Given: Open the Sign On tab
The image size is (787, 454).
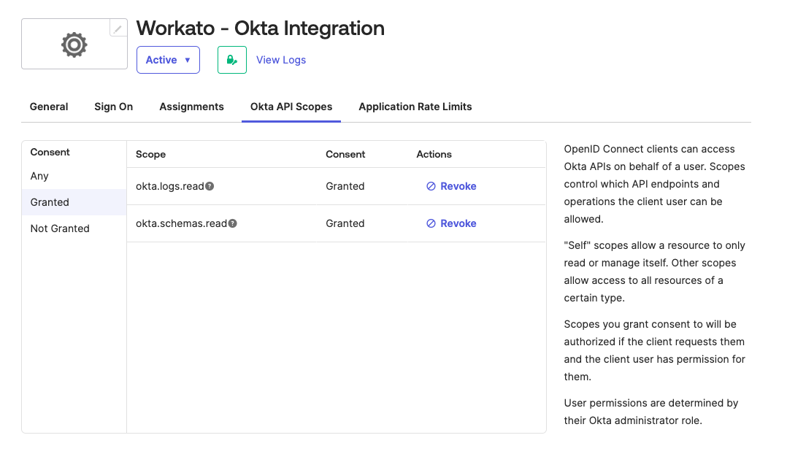Looking at the screenshot, I should tap(113, 107).
